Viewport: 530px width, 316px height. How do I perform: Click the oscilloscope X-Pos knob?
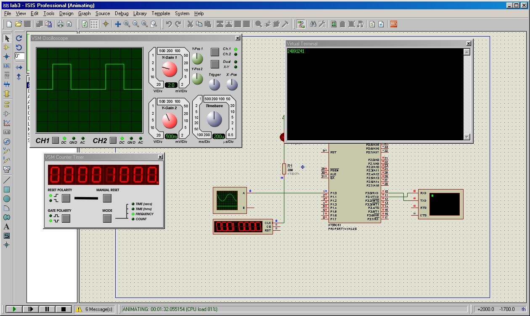tap(232, 85)
